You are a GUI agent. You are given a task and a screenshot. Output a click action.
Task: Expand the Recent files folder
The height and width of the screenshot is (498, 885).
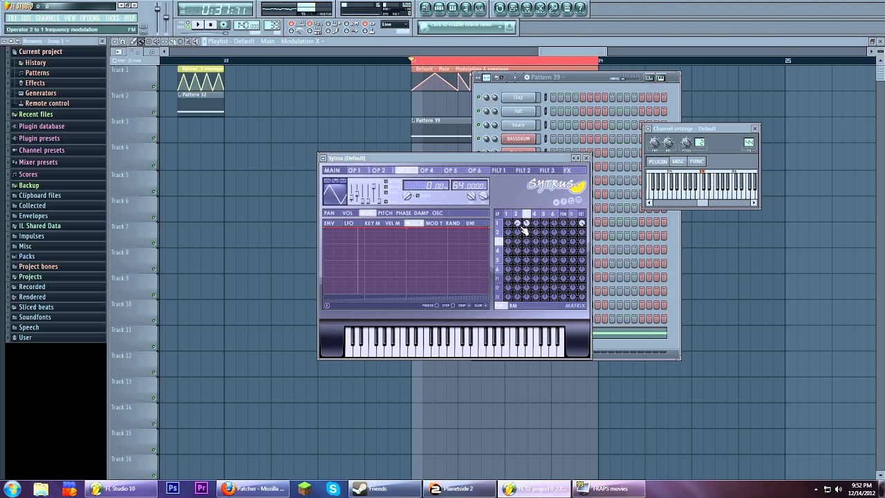pos(35,114)
